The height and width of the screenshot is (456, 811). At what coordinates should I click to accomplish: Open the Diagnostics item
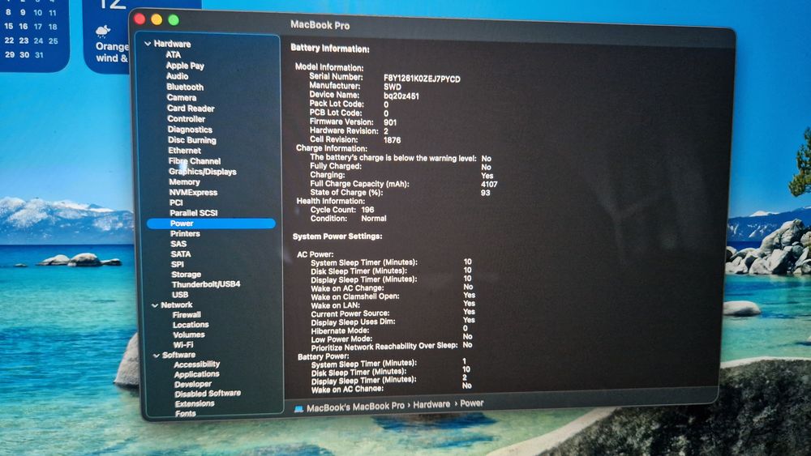pyautogui.click(x=190, y=130)
